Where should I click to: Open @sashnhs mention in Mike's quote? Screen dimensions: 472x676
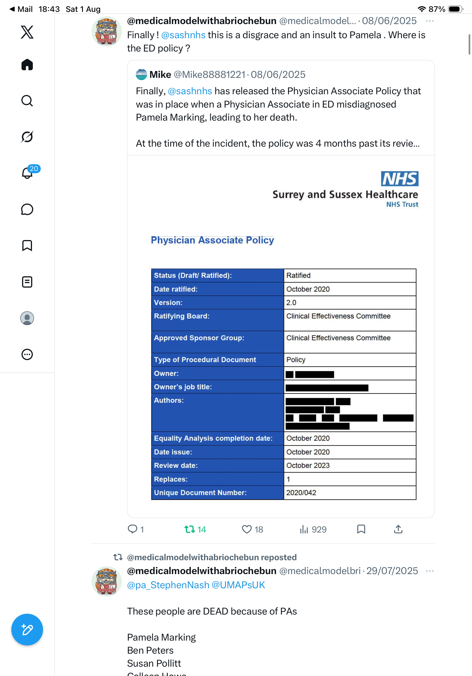[x=190, y=91]
